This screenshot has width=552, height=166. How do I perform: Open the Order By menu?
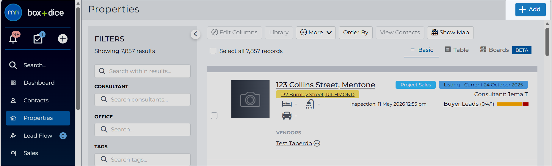(x=356, y=33)
